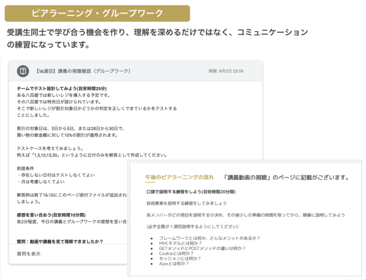The height and width of the screenshot is (280, 366).
Task: Open the 【16週目】講義の視聴確認 assignment title
Action: (x=83, y=71)
